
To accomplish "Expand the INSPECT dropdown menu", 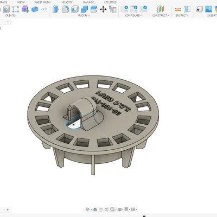I will 182,16.
